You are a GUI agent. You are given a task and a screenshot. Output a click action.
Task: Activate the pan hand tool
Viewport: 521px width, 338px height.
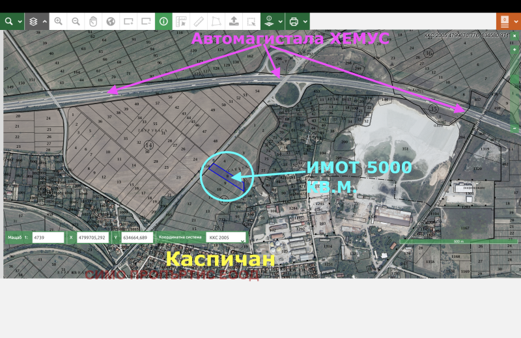point(93,21)
